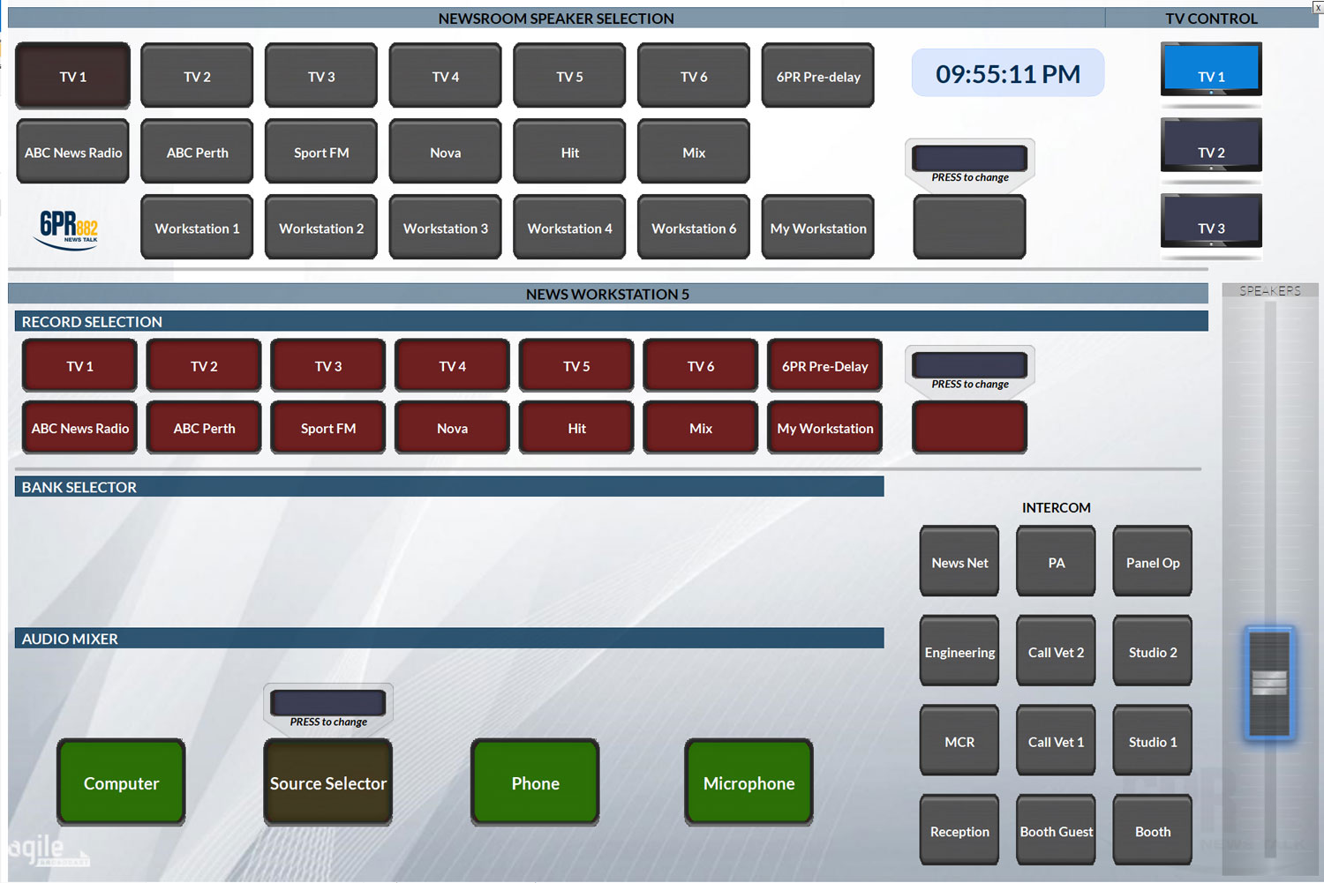Call Panel Op on intercom

(1153, 562)
